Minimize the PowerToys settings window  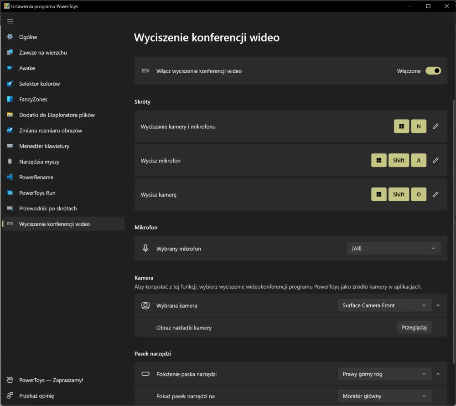coord(410,6)
